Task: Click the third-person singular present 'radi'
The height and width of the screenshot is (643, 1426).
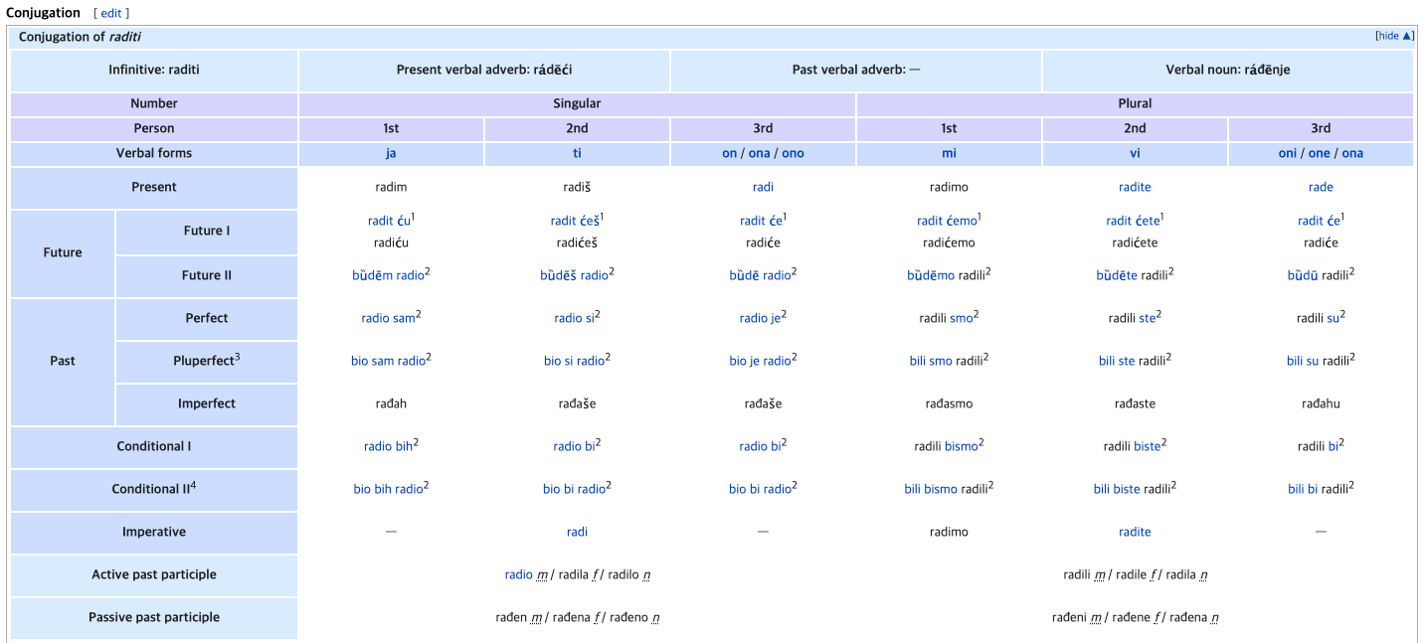Action: (763, 187)
